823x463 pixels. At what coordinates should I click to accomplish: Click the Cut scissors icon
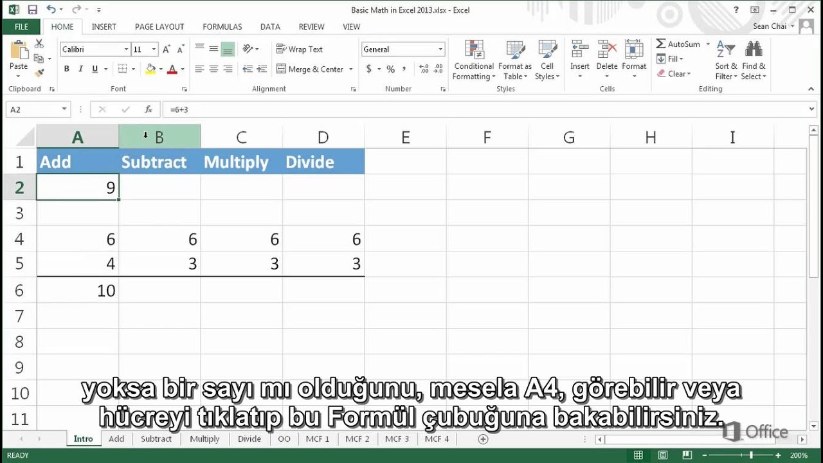[x=39, y=44]
